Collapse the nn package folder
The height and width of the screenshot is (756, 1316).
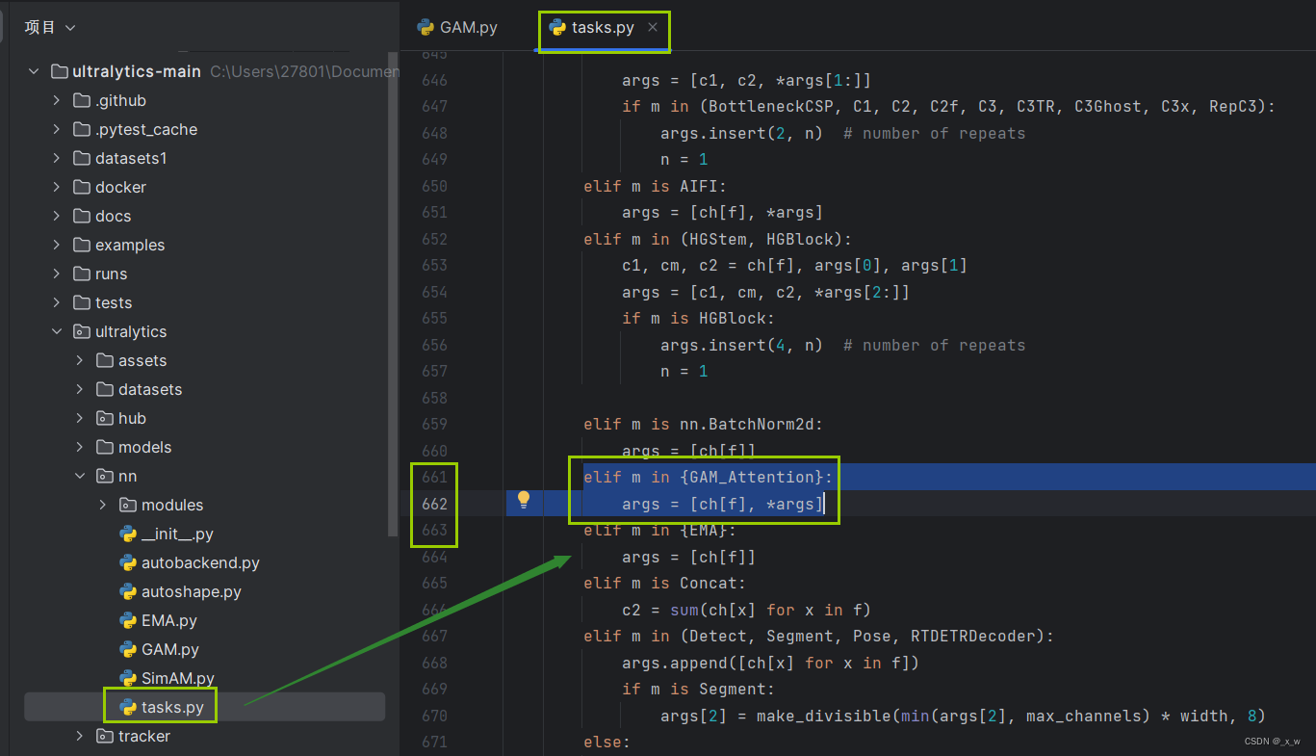(80, 476)
